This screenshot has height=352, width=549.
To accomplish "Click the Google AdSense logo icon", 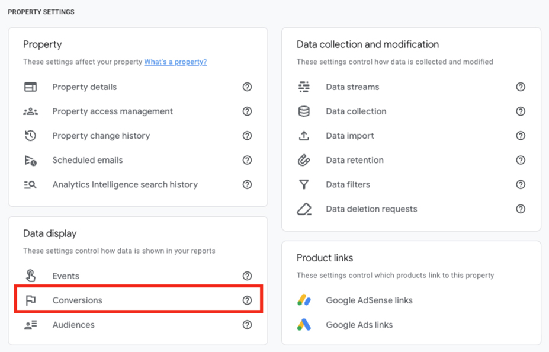I will pyautogui.click(x=304, y=300).
